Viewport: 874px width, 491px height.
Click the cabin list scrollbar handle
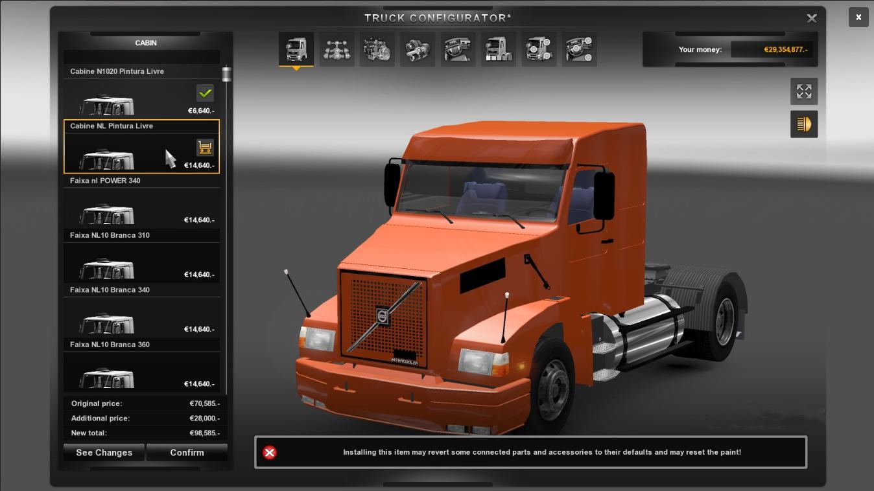tap(226, 74)
